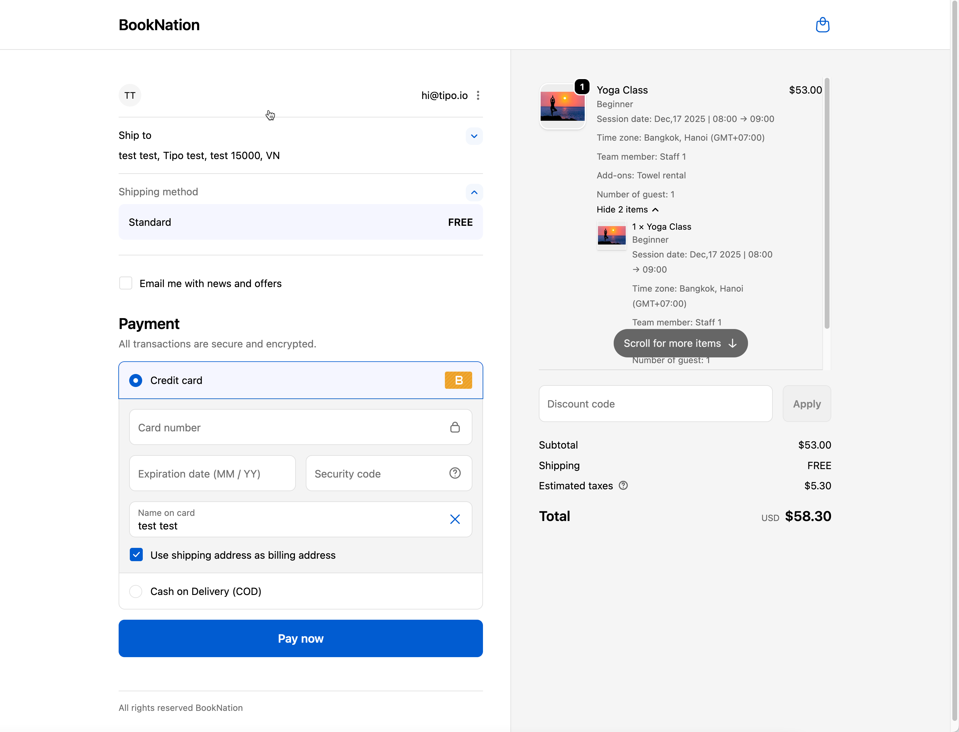
Task: Clear name on card with X icon
Action: tap(455, 519)
